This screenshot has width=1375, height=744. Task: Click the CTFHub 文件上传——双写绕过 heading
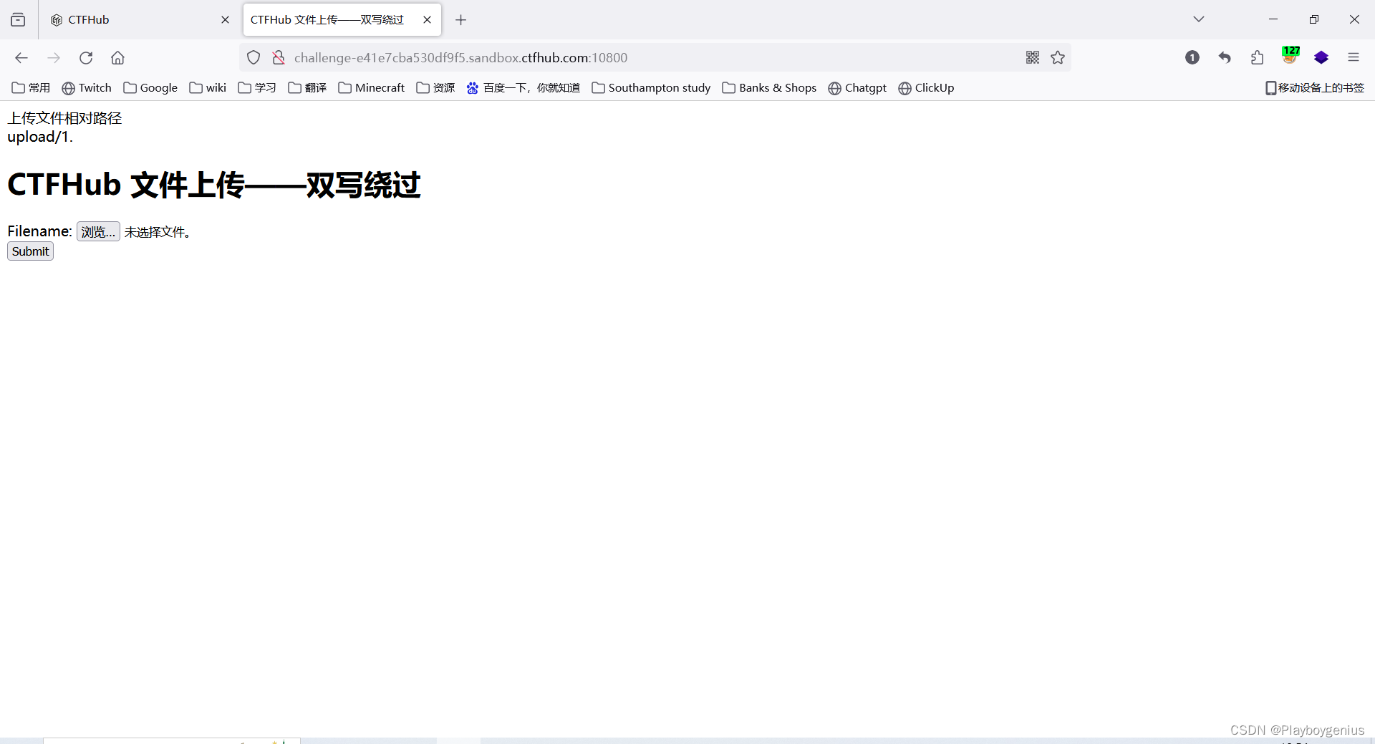pyautogui.click(x=213, y=185)
